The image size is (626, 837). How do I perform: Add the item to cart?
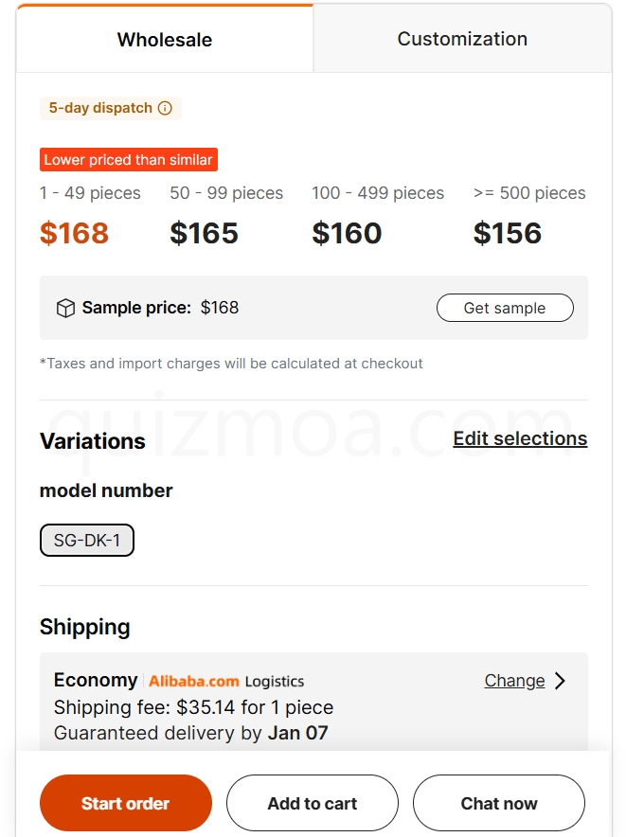[312, 803]
